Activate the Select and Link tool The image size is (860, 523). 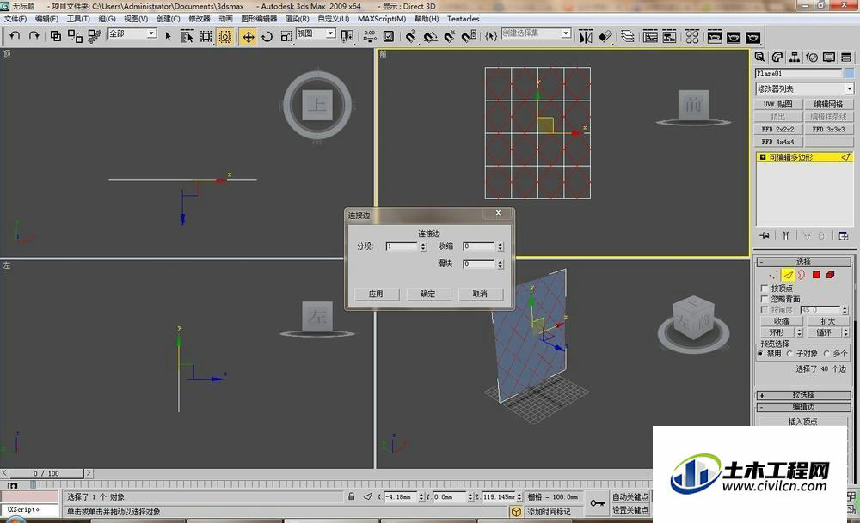(x=55, y=36)
